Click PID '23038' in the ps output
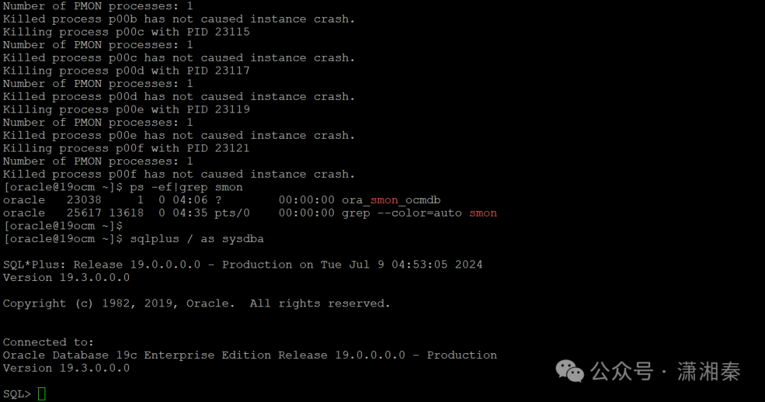 [84, 200]
